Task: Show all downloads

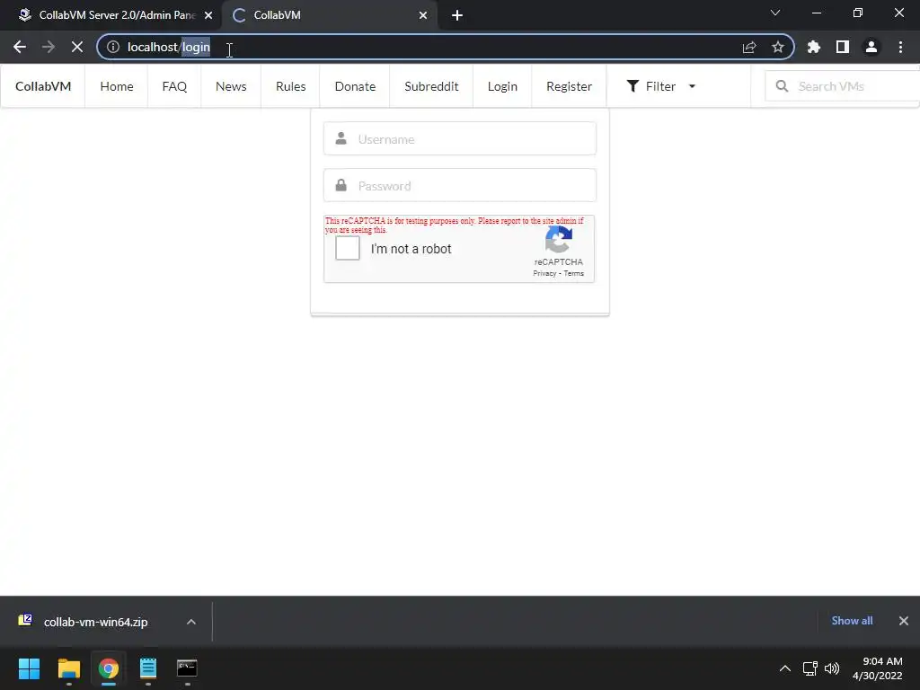Action: coord(852,621)
